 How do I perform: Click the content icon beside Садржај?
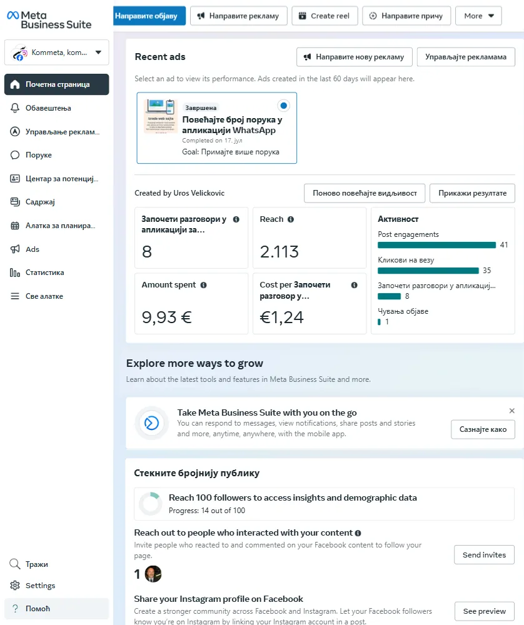point(15,202)
